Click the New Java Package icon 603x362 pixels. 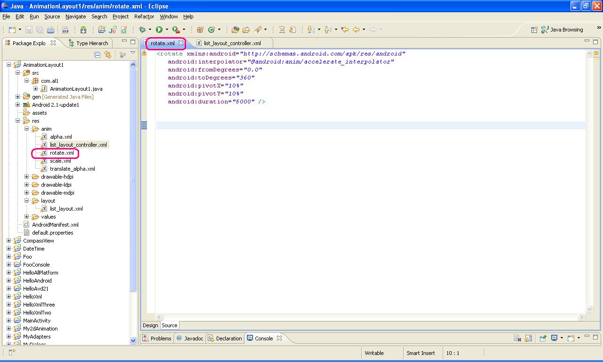click(x=200, y=30)
